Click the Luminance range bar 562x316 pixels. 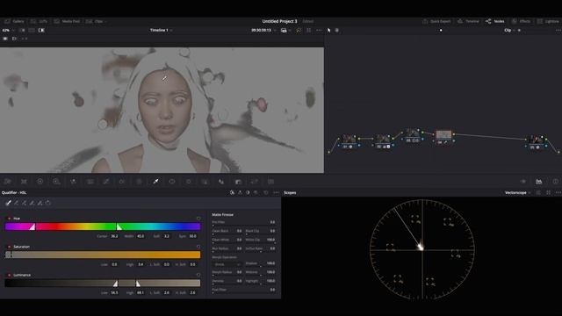pyautogui.click(x=103, y=283)
